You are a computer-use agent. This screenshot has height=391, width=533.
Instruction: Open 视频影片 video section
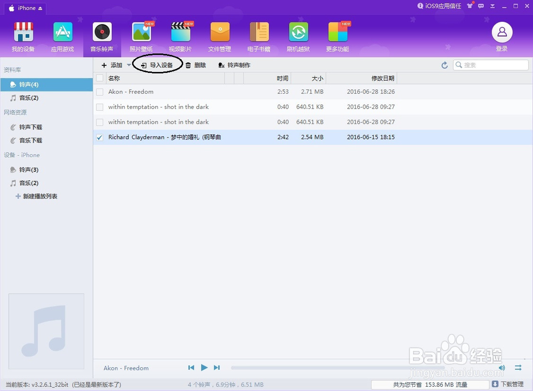pos(181,37)
